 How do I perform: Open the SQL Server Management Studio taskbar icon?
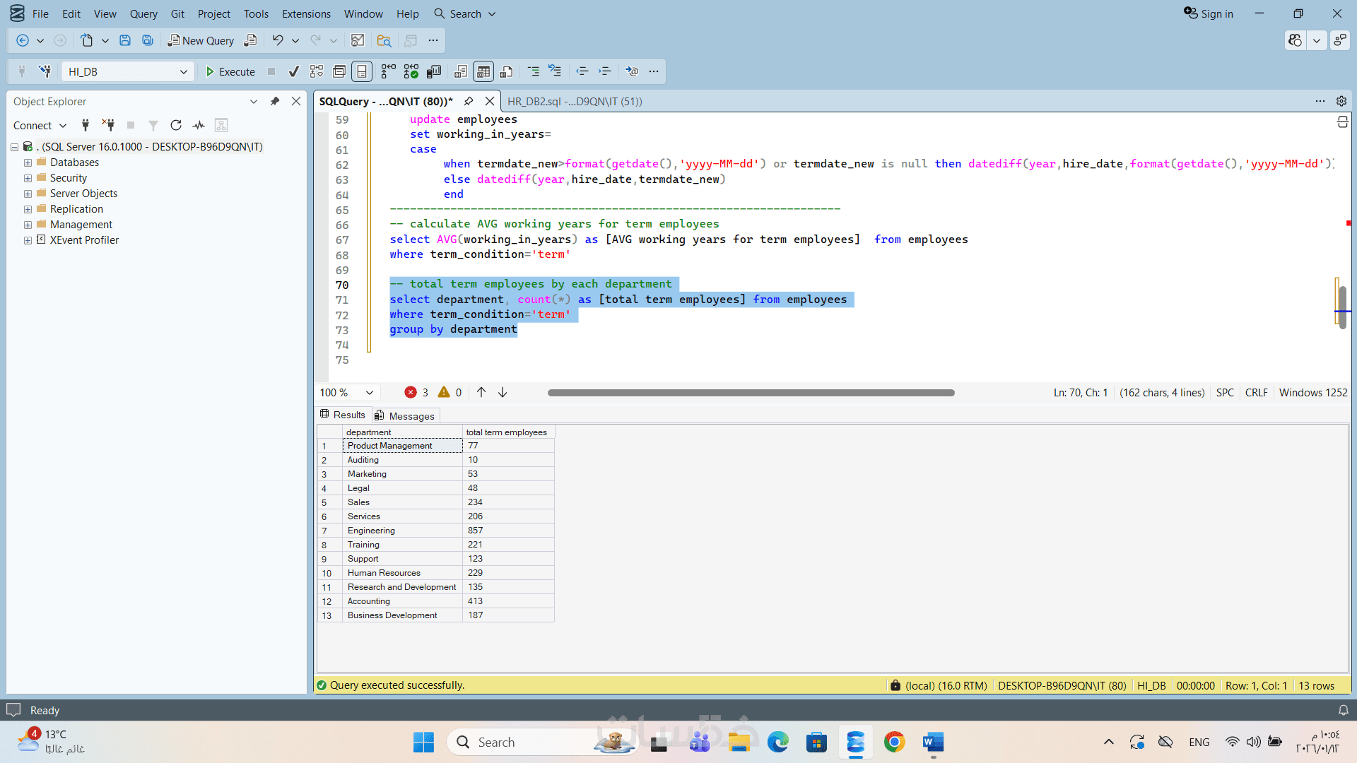(x=855, y=742)
